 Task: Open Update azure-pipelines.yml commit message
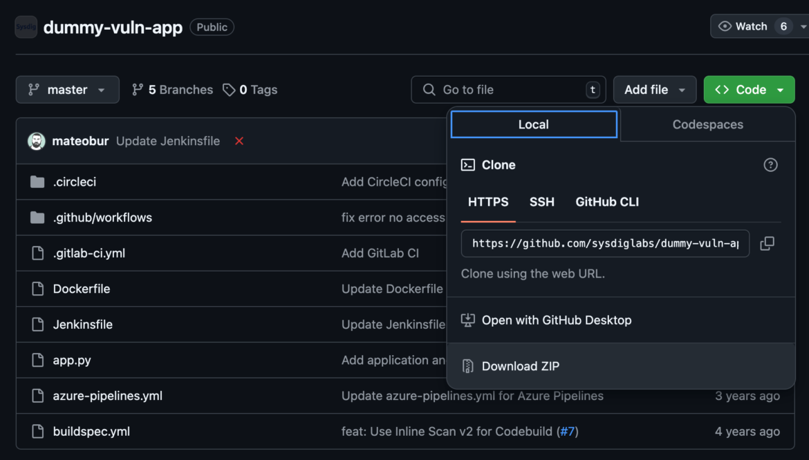coord(472,396)
